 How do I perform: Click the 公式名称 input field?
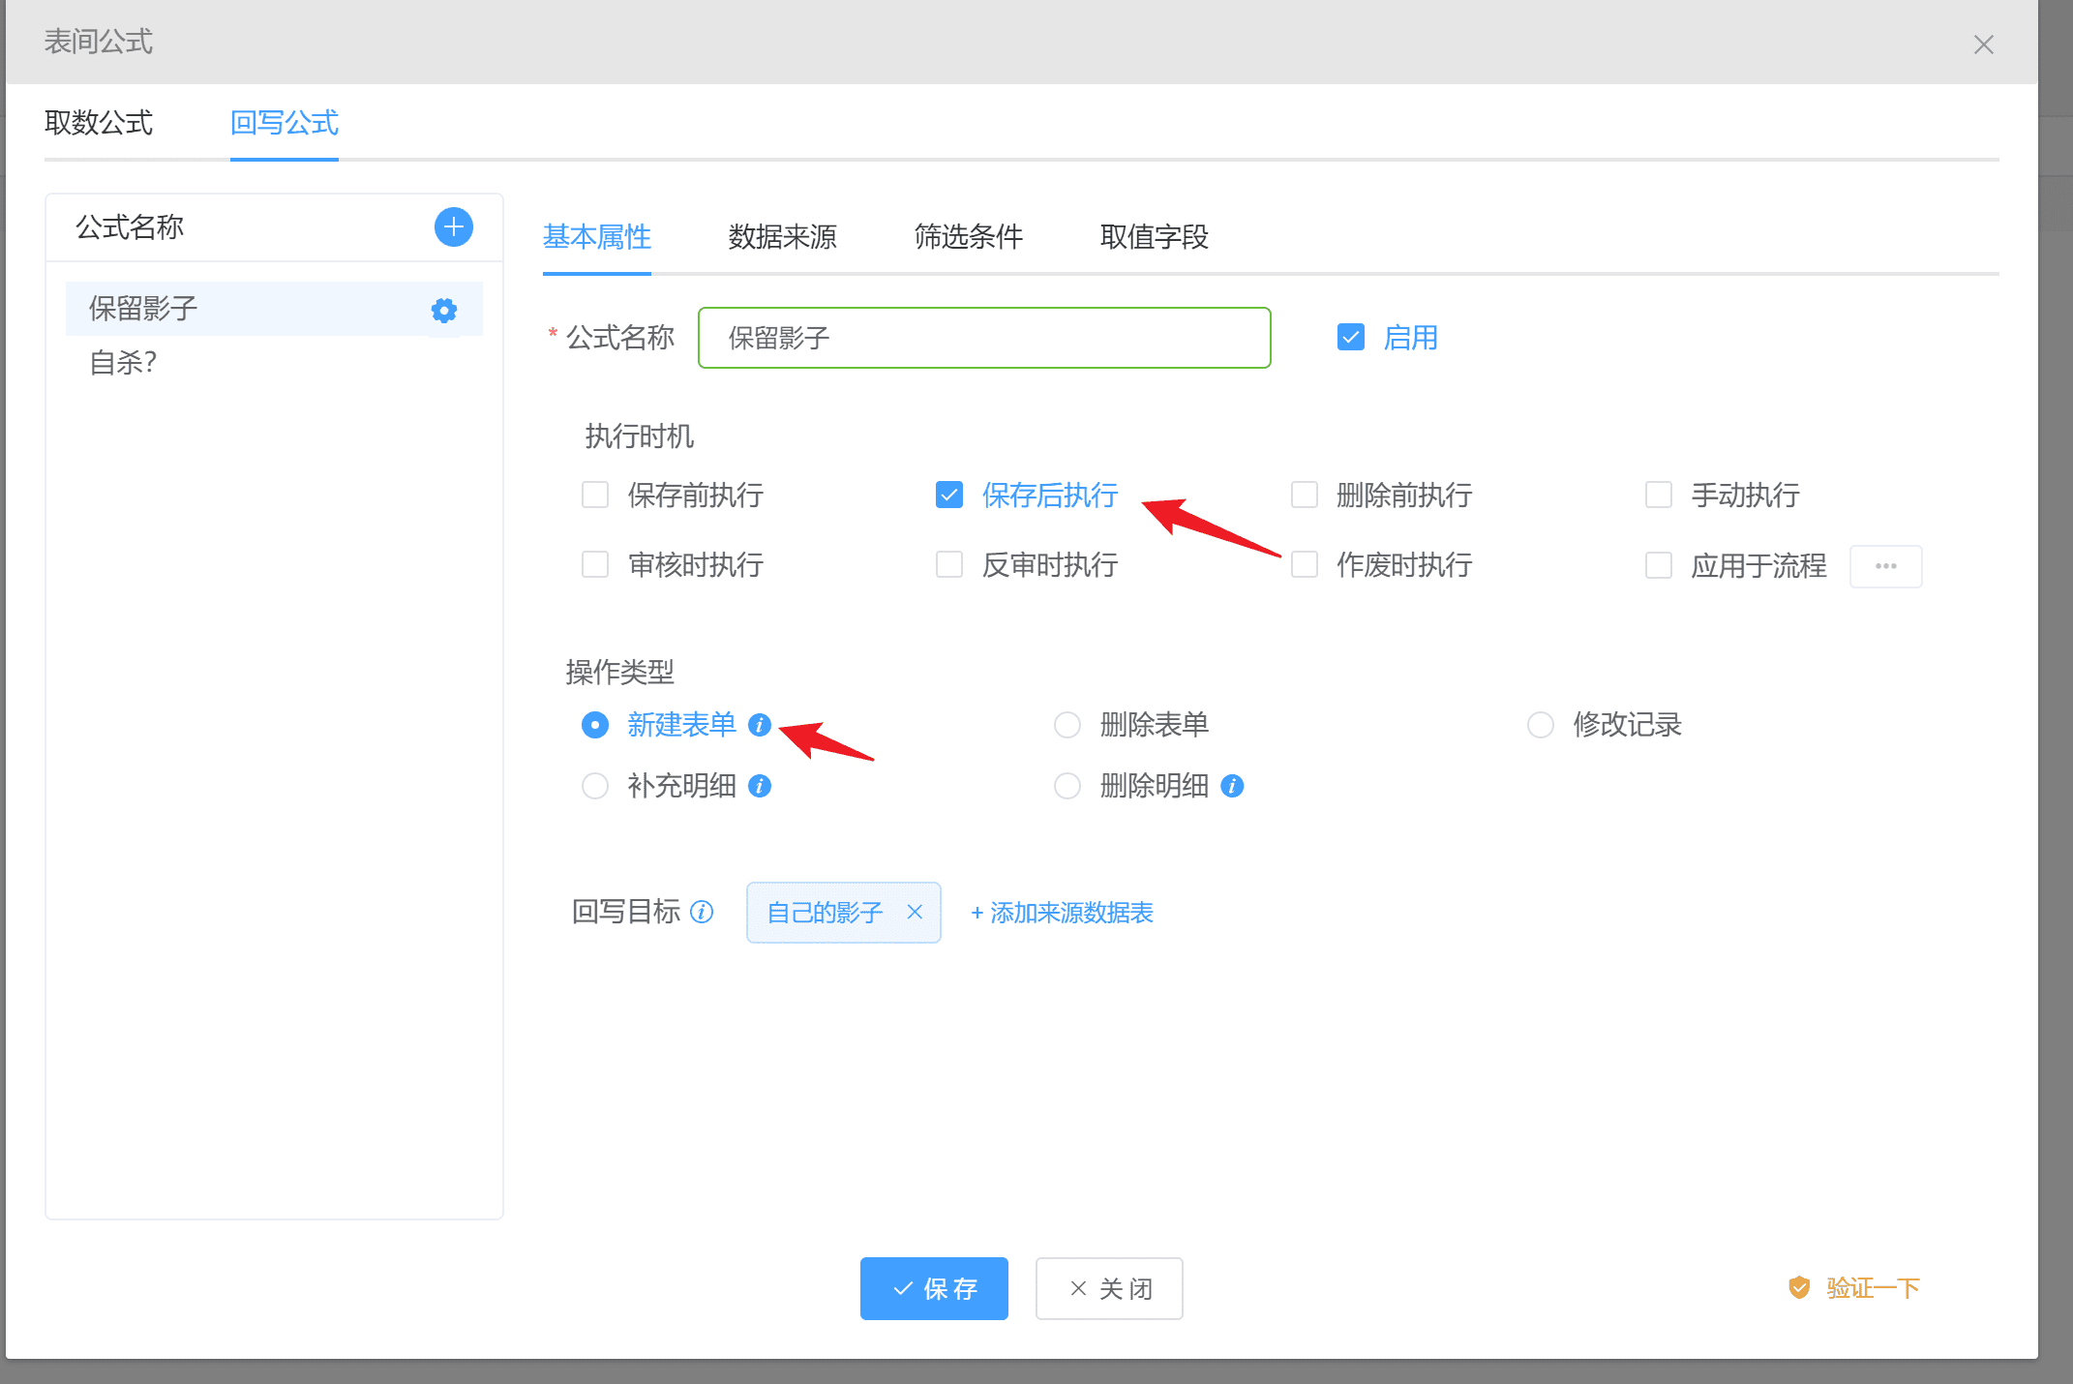[984, 338]
